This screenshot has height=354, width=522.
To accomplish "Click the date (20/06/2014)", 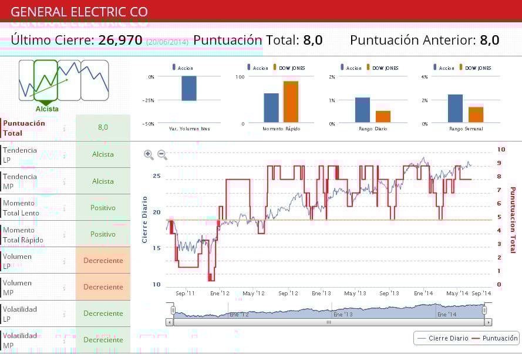I will point(167,42).
